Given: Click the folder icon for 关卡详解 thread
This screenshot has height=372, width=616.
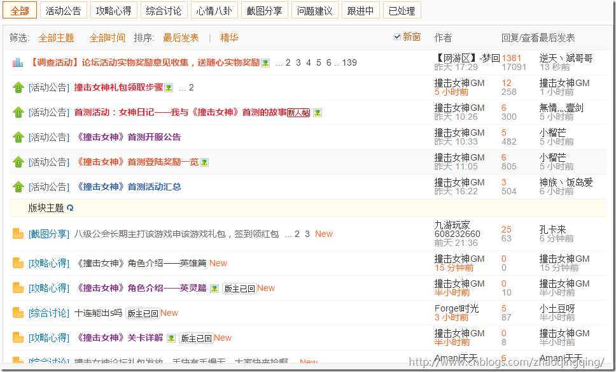Looking at the screenshot, I should coord(18,338).
